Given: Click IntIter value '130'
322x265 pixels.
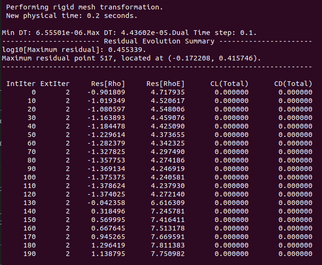Looking at the screenshot, I should pos(30,203).
